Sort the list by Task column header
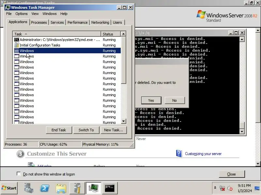261x195 pixels. coord(57,34)
